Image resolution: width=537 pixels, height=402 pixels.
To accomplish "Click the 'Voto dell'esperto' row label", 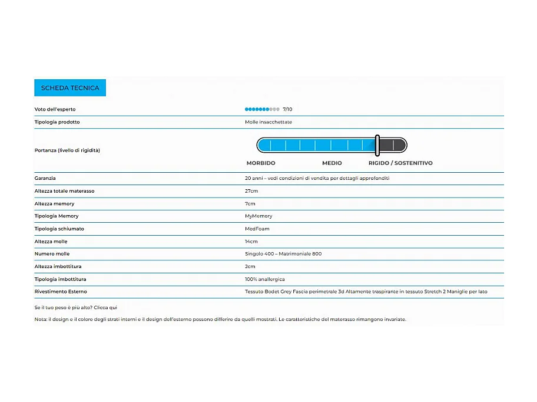I will 55,109.
